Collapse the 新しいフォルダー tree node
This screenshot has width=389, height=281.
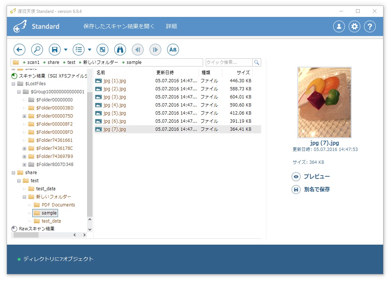[24, 197]
